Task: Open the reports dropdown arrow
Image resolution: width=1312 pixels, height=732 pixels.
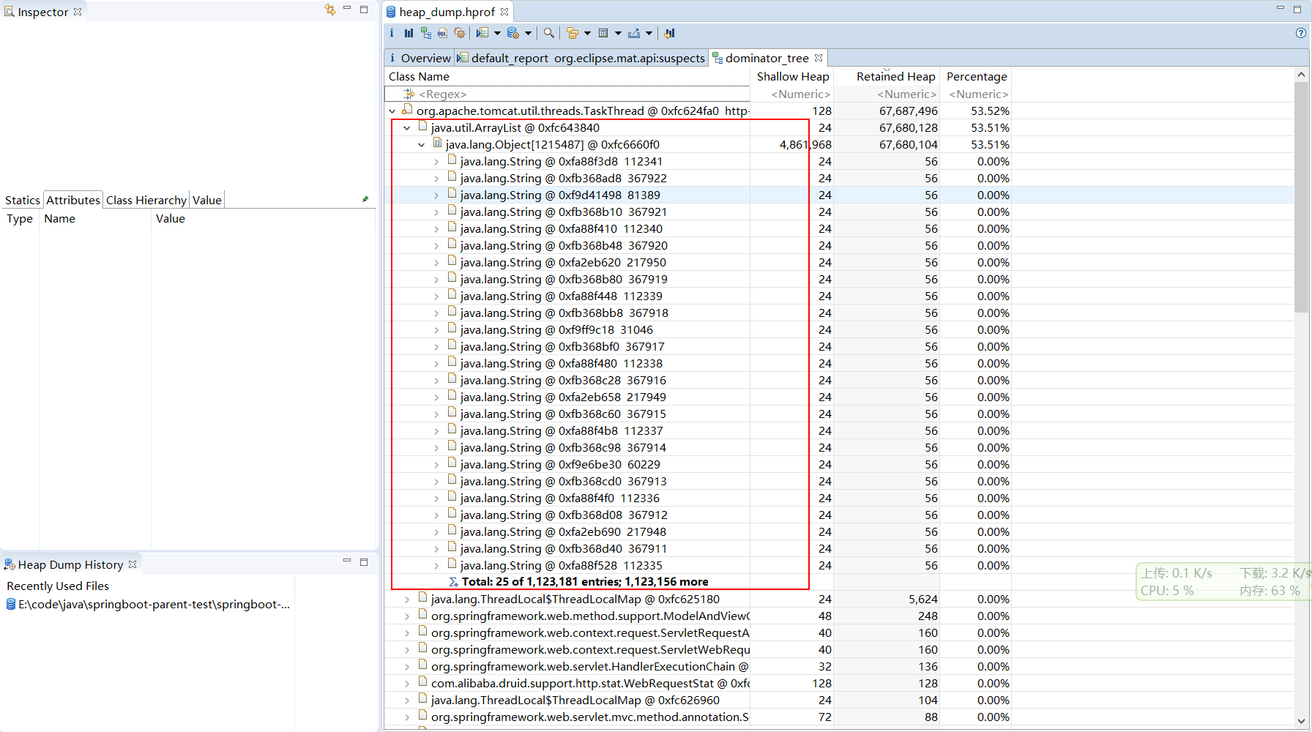Action: tap(497, 33)
